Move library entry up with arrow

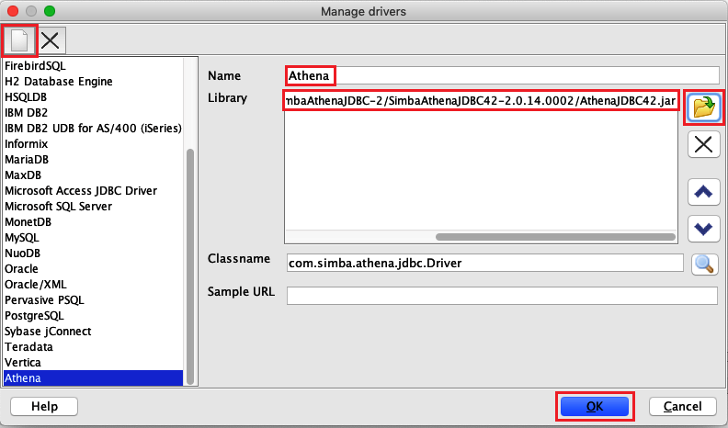(704, 192)
